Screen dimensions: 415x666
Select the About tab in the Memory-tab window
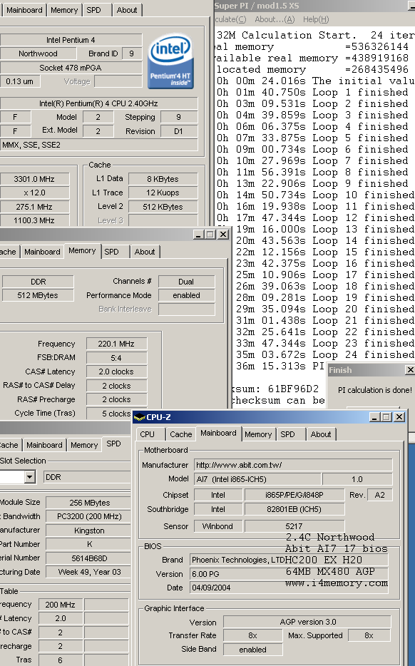145,252
